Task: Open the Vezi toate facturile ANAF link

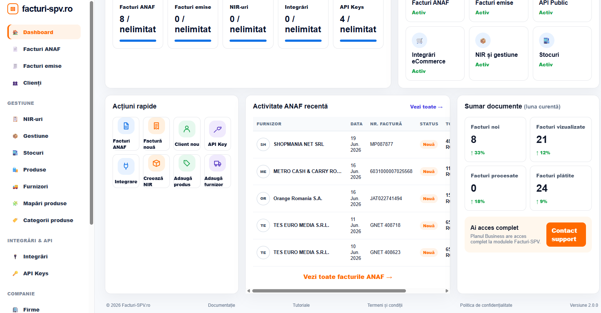Action: pyautogui.click(x=348, y=277)
